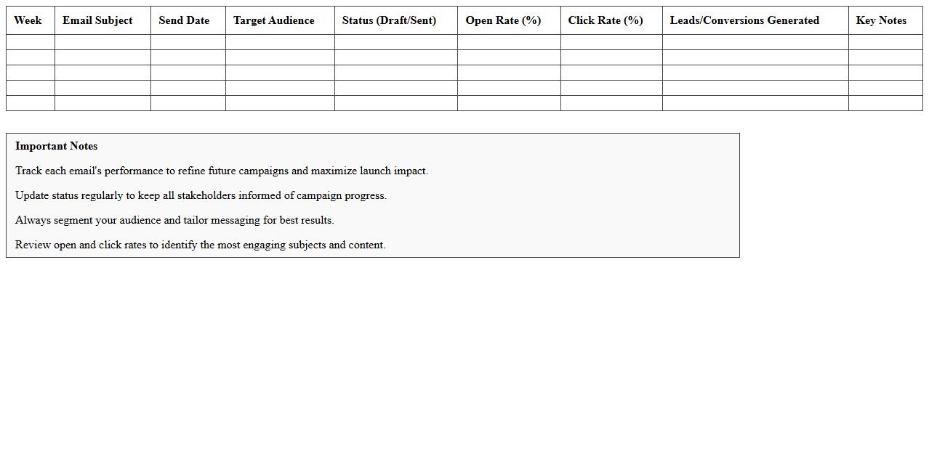Click the Important Notes heading
The width and height of the screenshot is (929, 472).
click(x=56, y=146)
